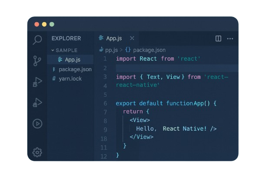The image size is (266, 177).
Task: Click the package.json file icon in explorer
Action: point(54,69)
